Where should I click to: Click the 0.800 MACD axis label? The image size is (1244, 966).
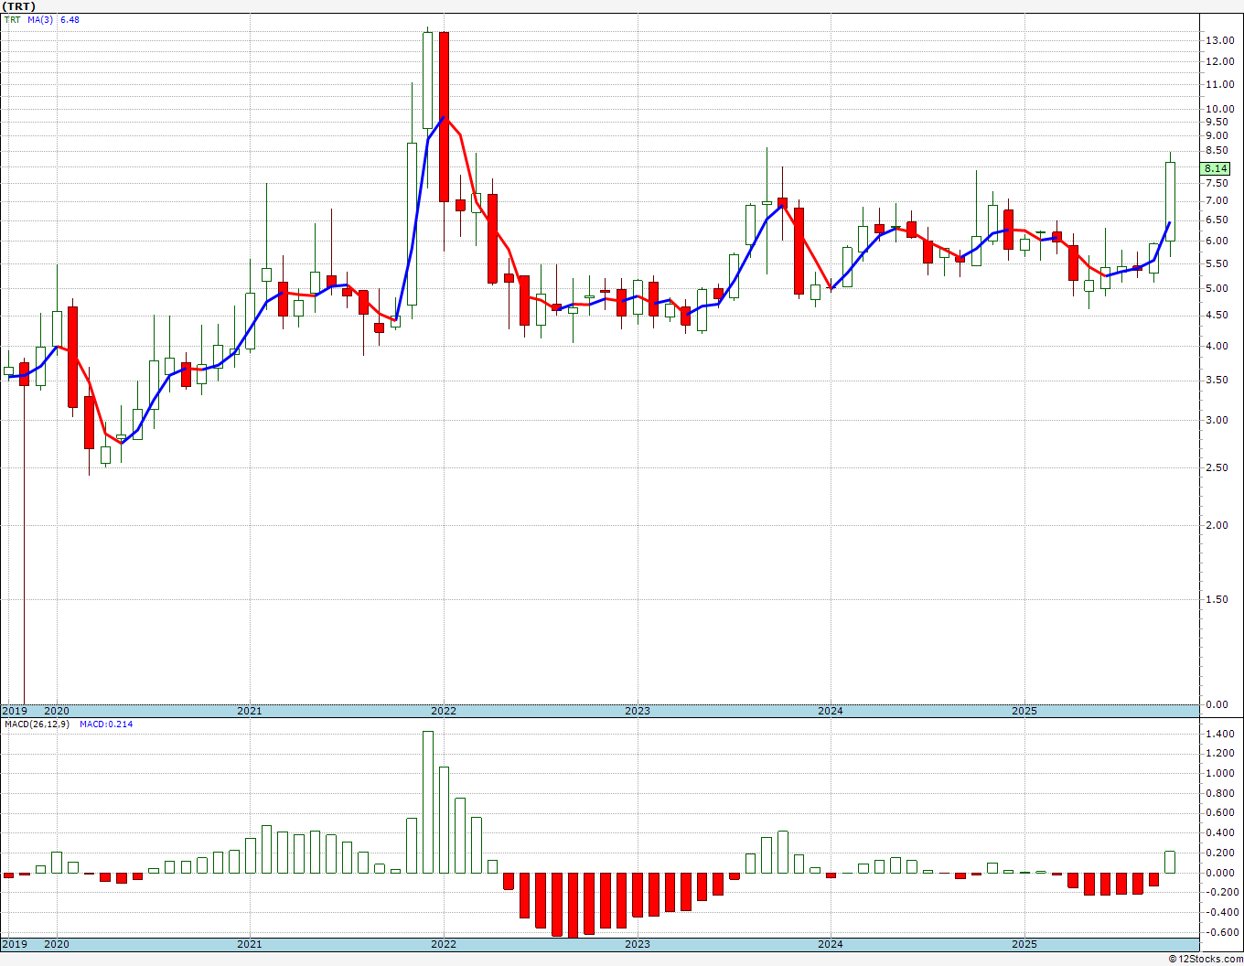[1220, 793]
